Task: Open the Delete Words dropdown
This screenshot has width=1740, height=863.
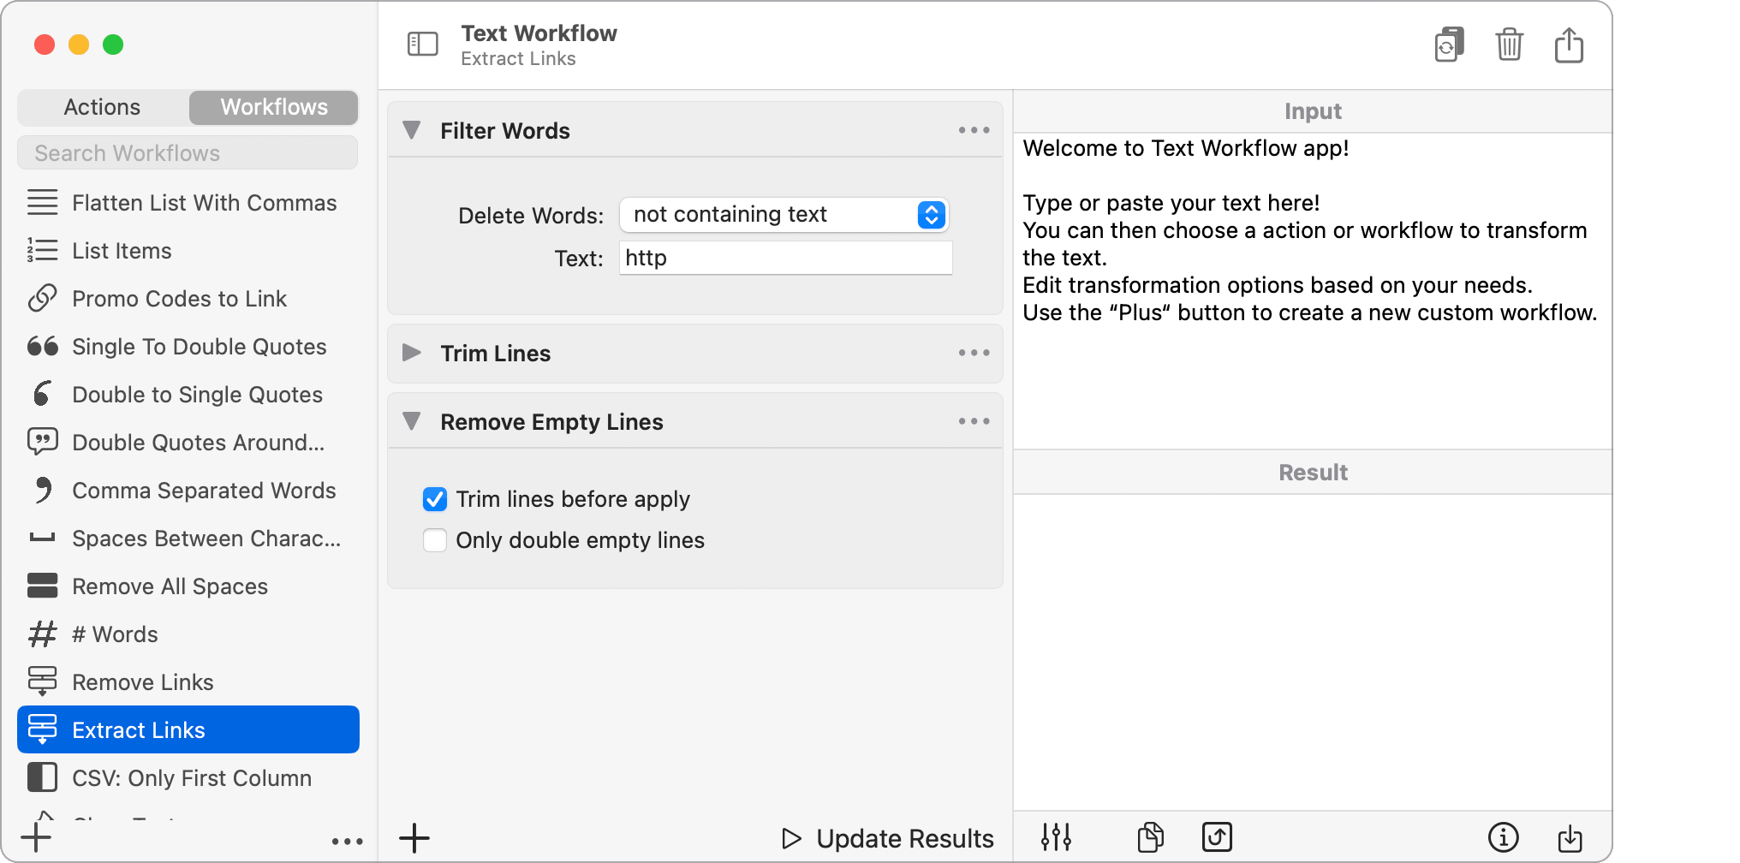Action: pyautogui.click(x=784, y=214)
